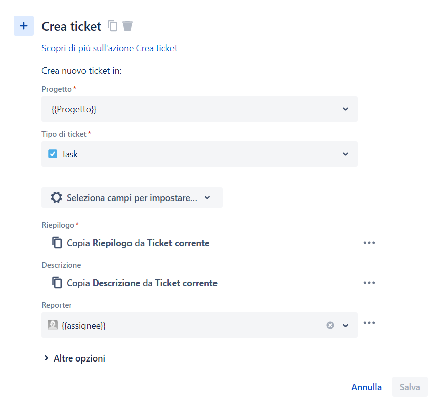Screen dimensions: 431x401
Task: Click the gear icon in field selector
Action: point(56,197)
